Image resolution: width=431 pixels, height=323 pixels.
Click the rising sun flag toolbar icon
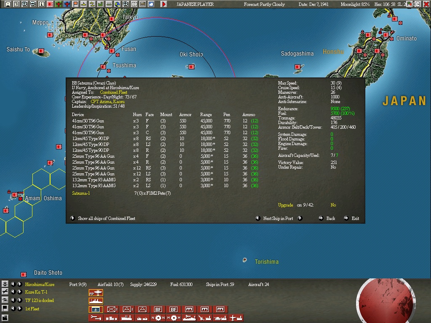50,4
